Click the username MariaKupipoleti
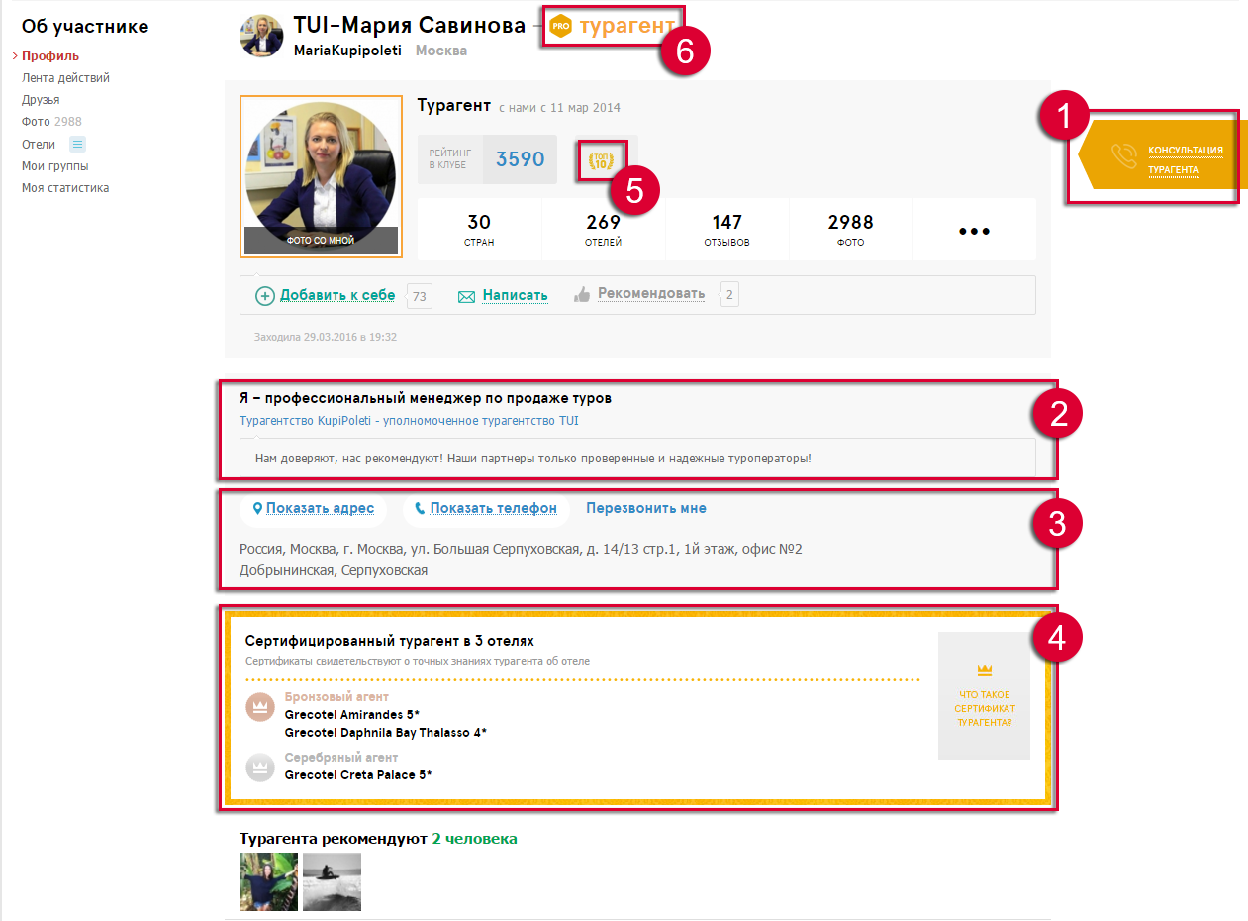 347,51
